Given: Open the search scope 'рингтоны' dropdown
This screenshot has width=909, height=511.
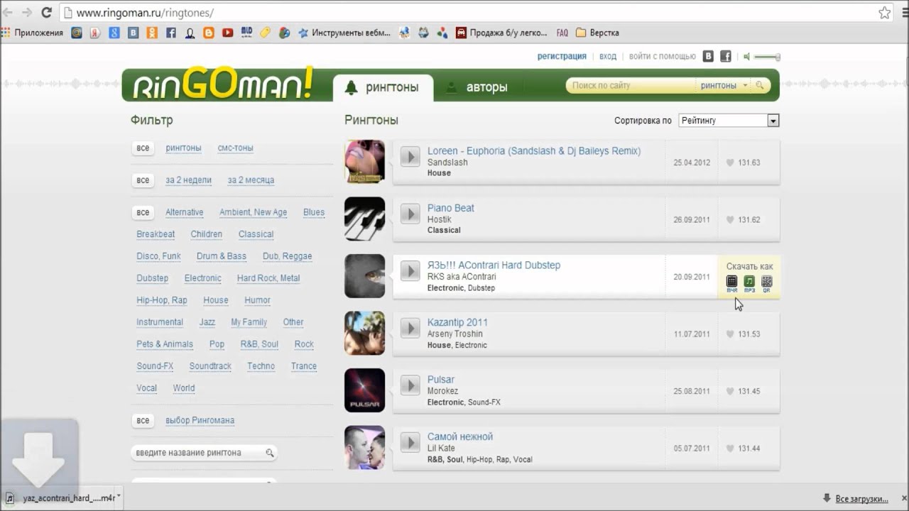Looking at the screenshot, I should (x=724, y=85).
